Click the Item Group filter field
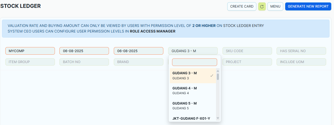Image resolution: width=334 pixels, height=125 pixels. [30, 62]
